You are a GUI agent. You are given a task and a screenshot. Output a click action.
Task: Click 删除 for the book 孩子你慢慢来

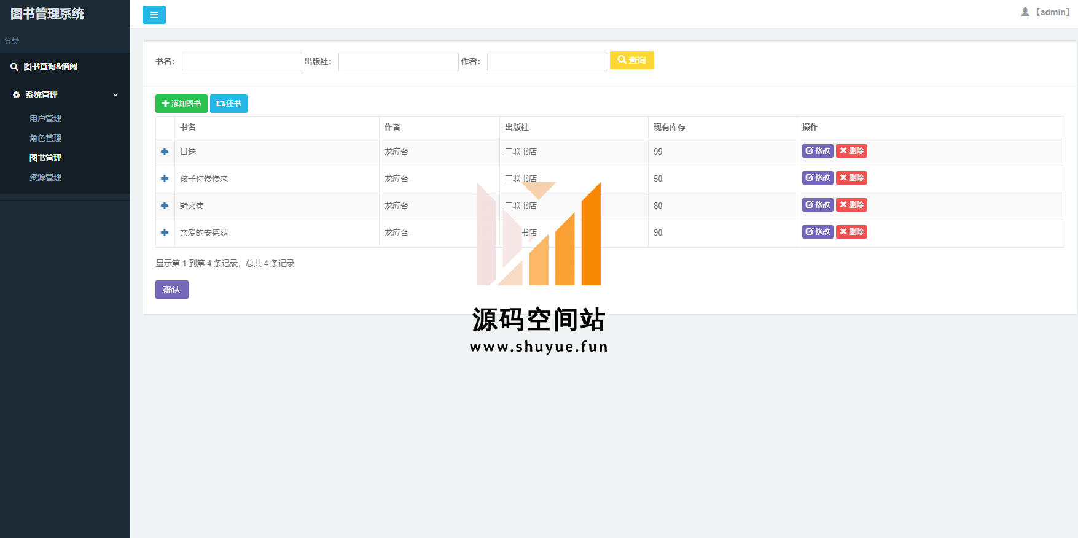[851, 178]
